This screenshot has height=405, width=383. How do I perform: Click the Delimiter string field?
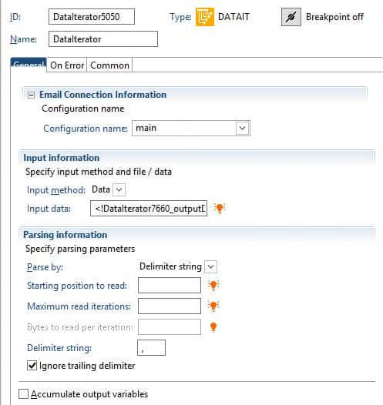(152, 348)
